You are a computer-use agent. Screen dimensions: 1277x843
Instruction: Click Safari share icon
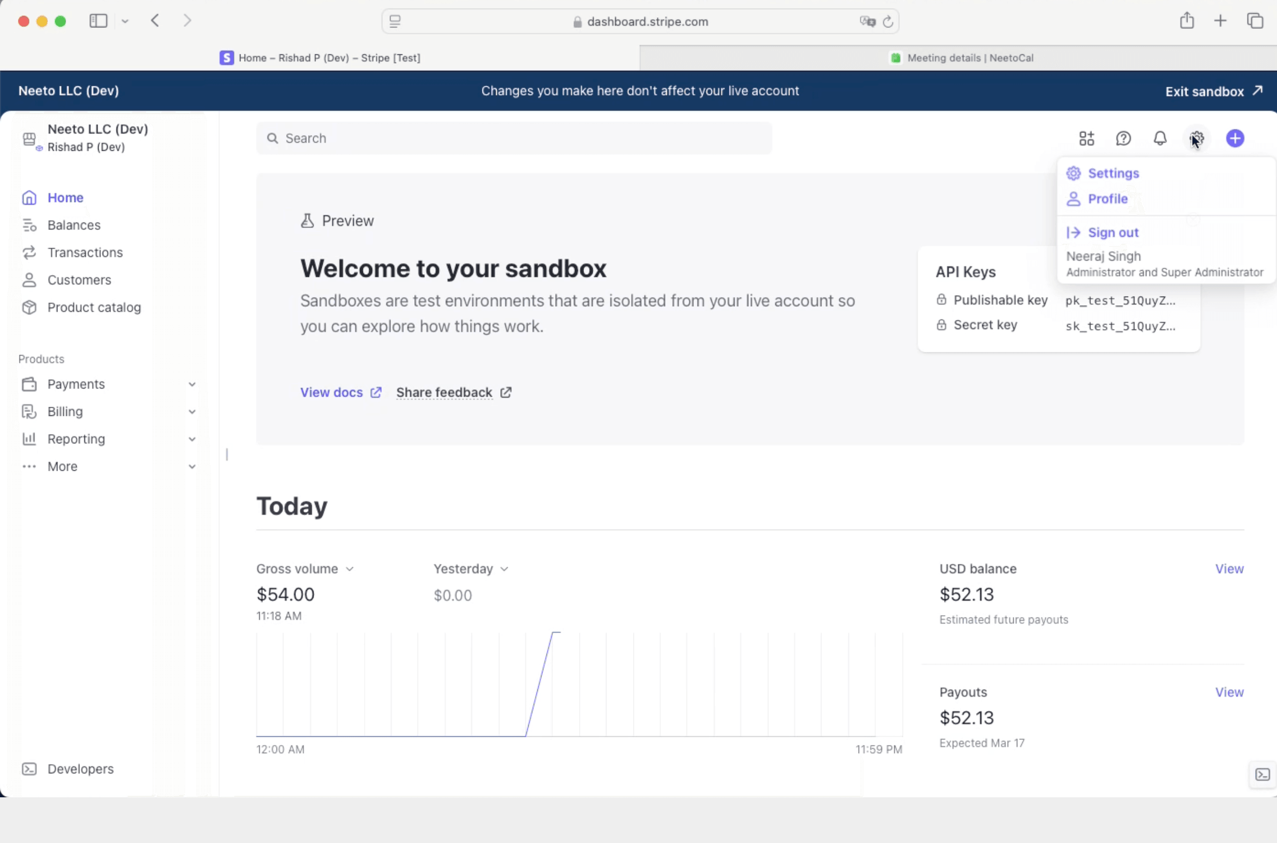click(x=1187, y=21)
